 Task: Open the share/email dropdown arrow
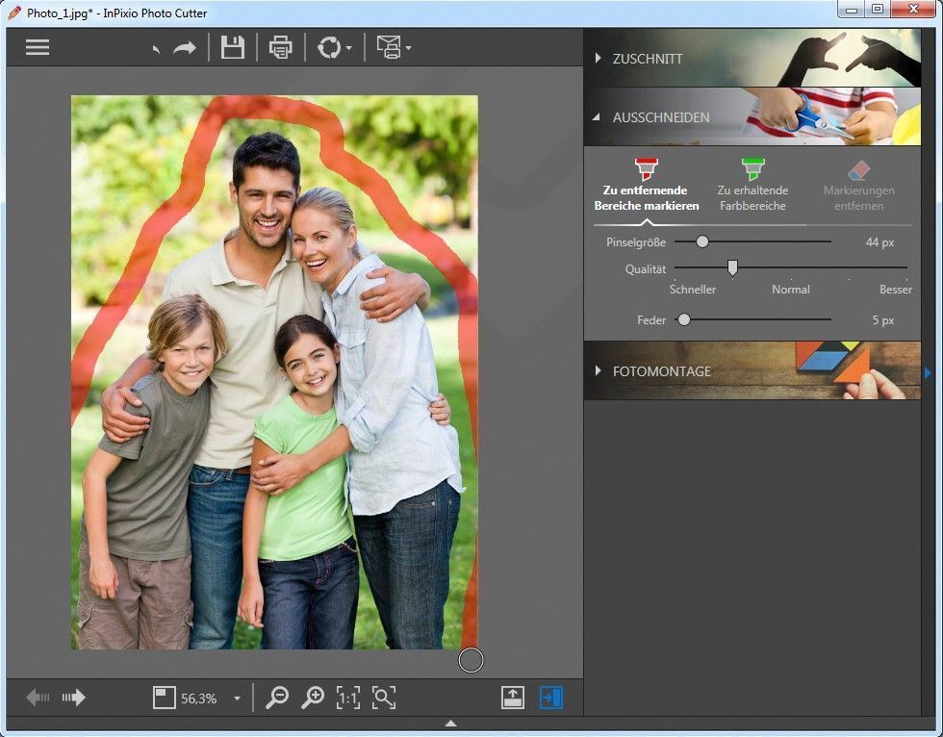point(409,48)
